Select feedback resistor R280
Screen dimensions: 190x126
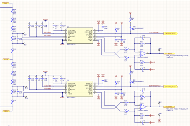click(142, 97)
